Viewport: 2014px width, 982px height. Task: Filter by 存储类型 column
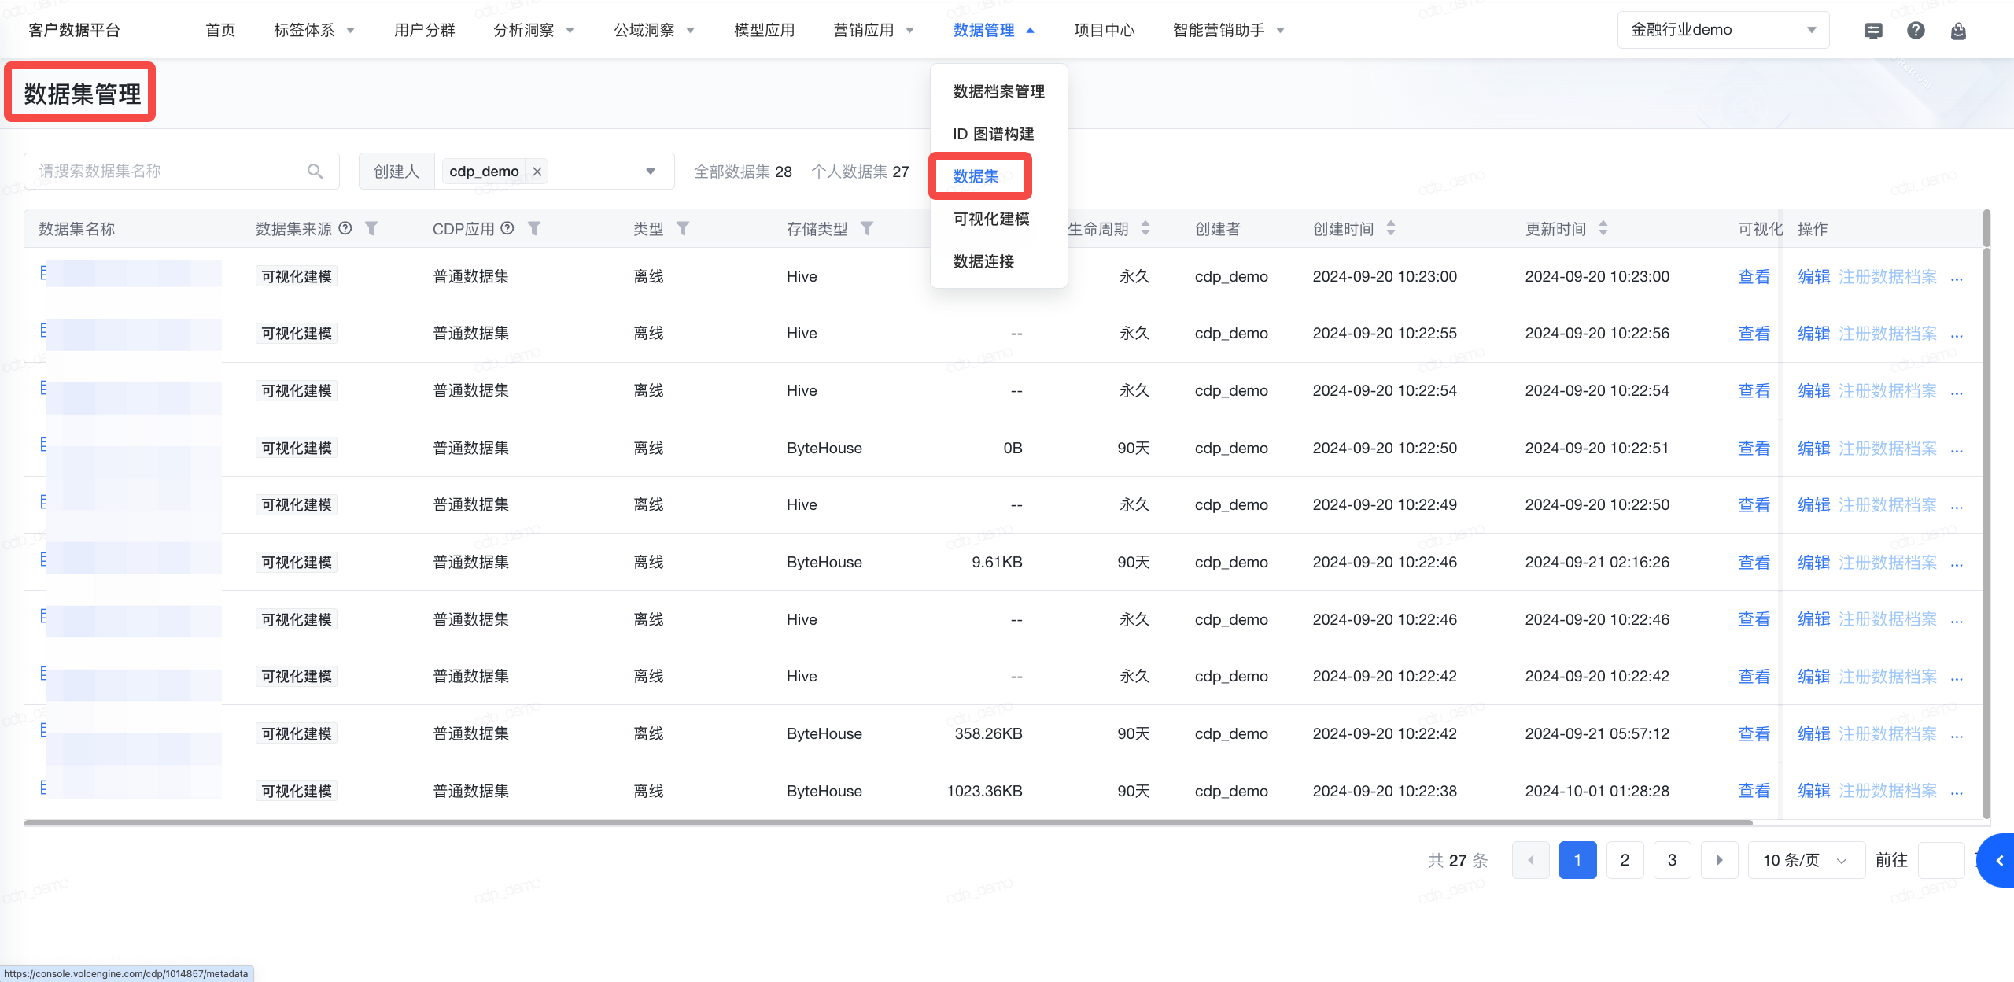[x=867, y=228]
